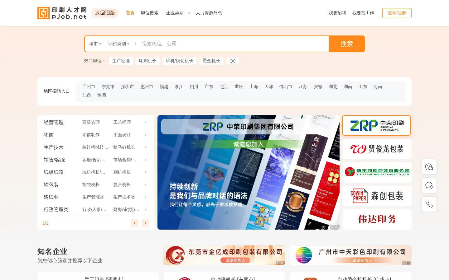Open the WeChat floating sidebar icon
449x280 pixels.
pos(429,167)
